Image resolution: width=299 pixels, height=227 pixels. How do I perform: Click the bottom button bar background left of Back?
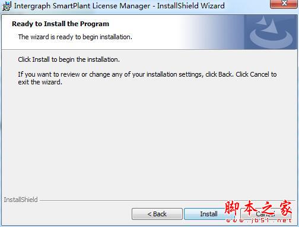click(x=66, y=214)
